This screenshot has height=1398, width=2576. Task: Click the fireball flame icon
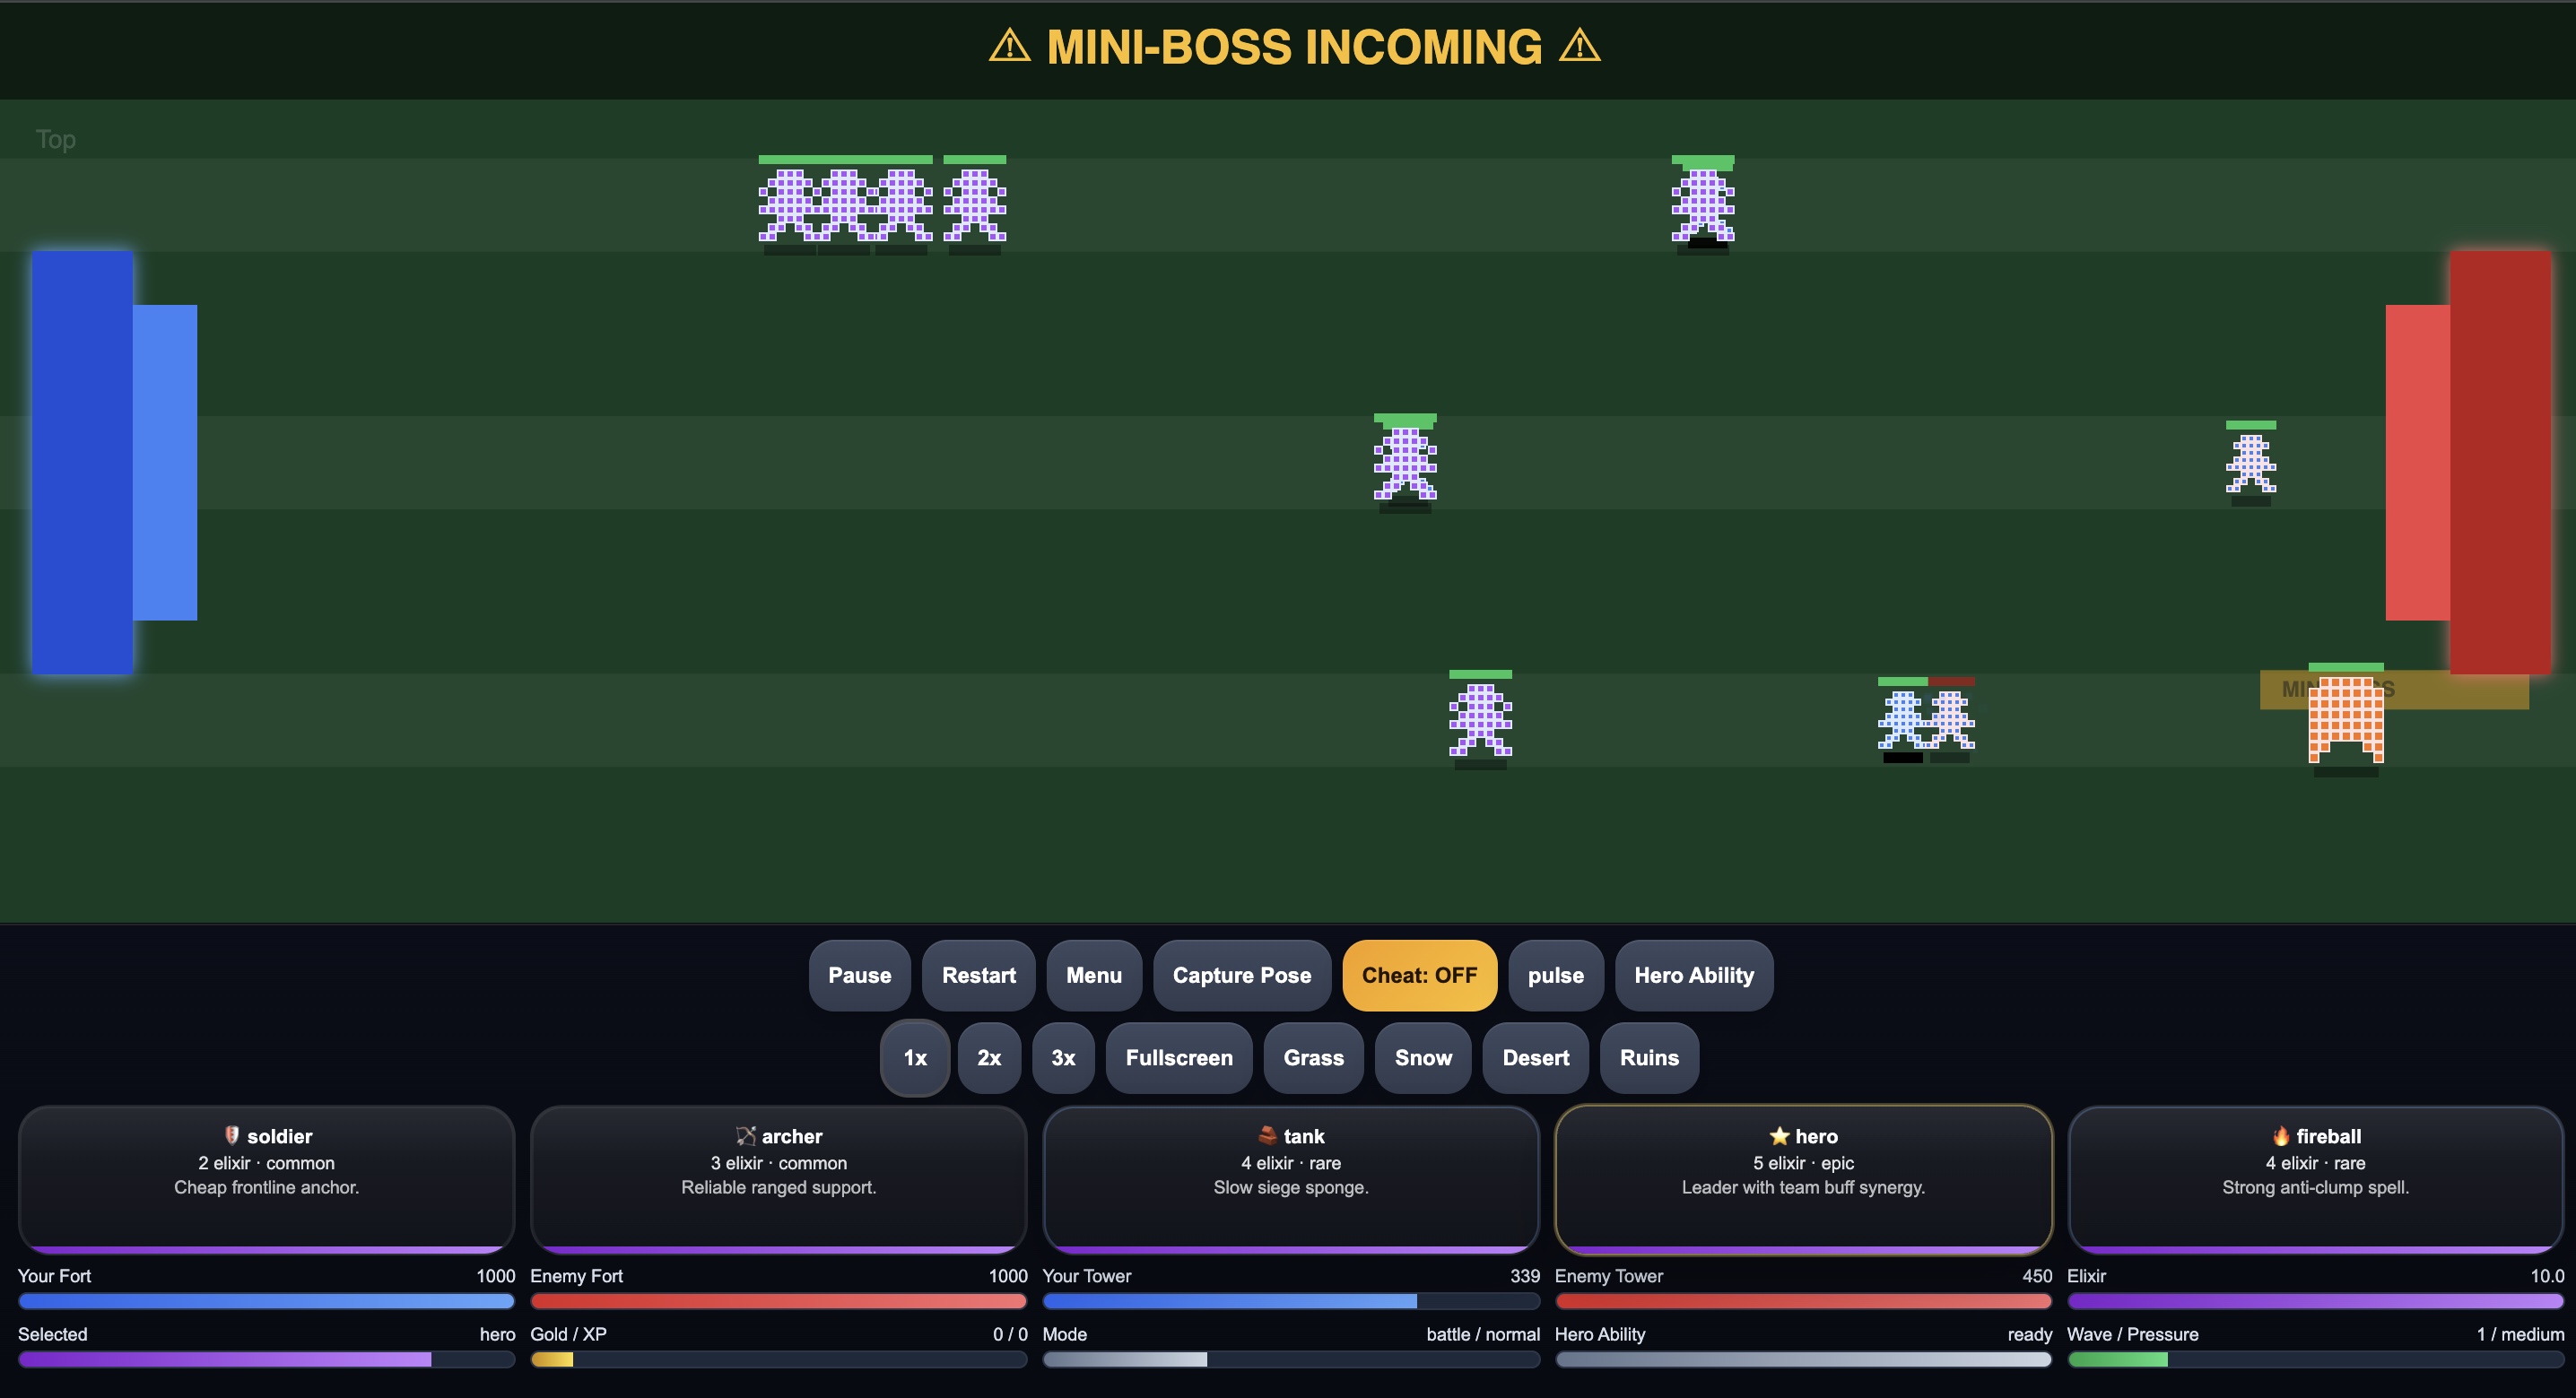[x=2280, y=1135]
